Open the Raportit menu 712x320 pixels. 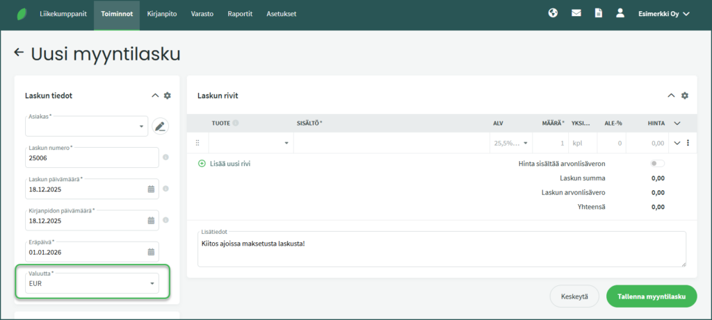coord(240,14)
